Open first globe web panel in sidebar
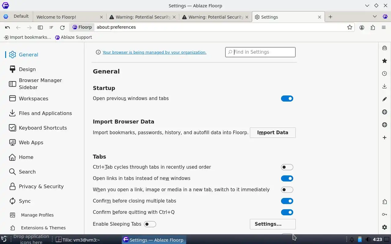 (385, 112)
